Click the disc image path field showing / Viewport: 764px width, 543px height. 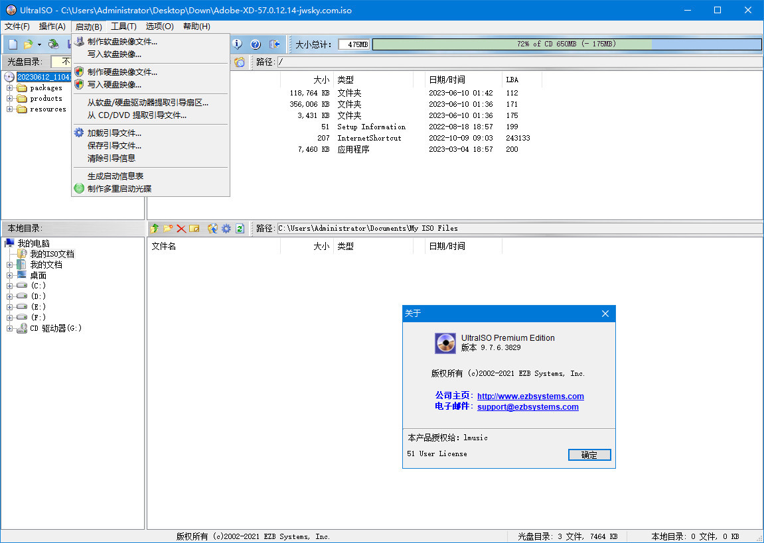pyautogui.click(x=520, y=62)
